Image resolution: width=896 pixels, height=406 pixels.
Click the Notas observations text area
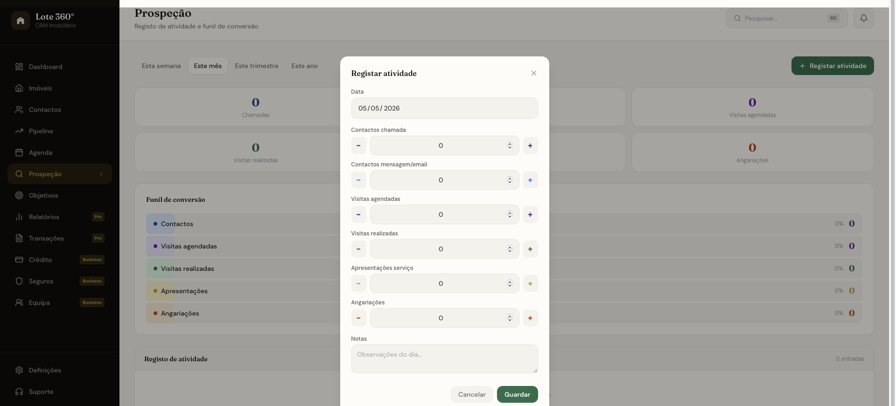(x=444, y=359)
